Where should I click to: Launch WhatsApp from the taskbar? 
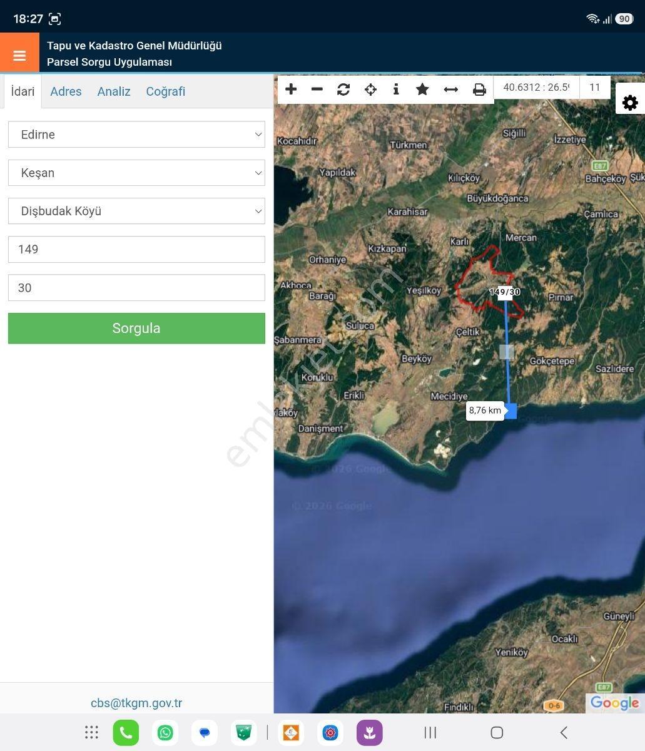165,732
